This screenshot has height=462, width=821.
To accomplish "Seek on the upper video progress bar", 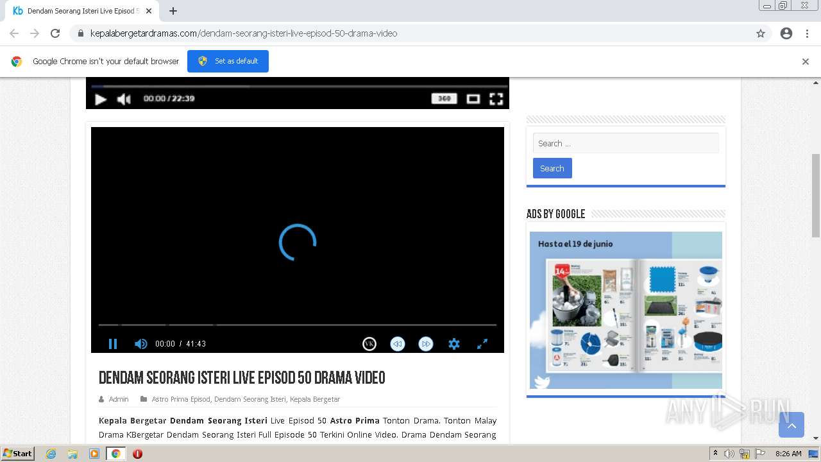I will click(300, 86).
